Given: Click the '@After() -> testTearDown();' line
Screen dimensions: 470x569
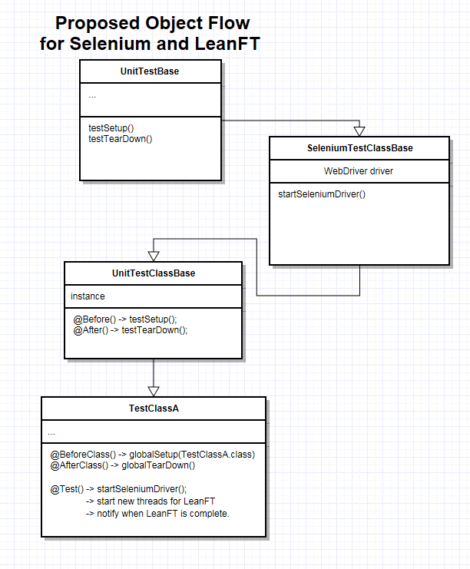Looking at the screenshot, I should (x=131, y=330).
